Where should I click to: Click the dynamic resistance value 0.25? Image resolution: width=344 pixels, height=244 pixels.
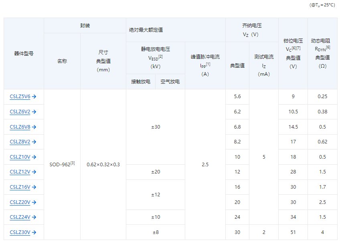322,97
